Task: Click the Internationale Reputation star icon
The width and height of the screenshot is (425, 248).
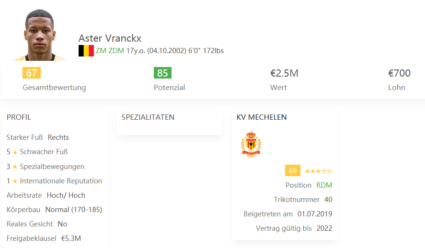Action: tap(15, 181)
